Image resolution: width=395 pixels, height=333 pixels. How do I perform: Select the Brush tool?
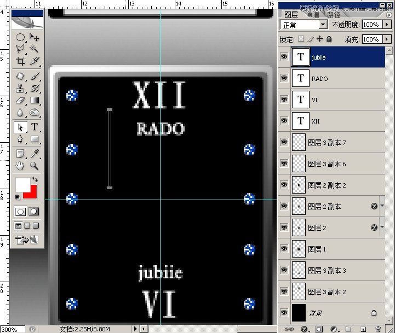point(35,76)
